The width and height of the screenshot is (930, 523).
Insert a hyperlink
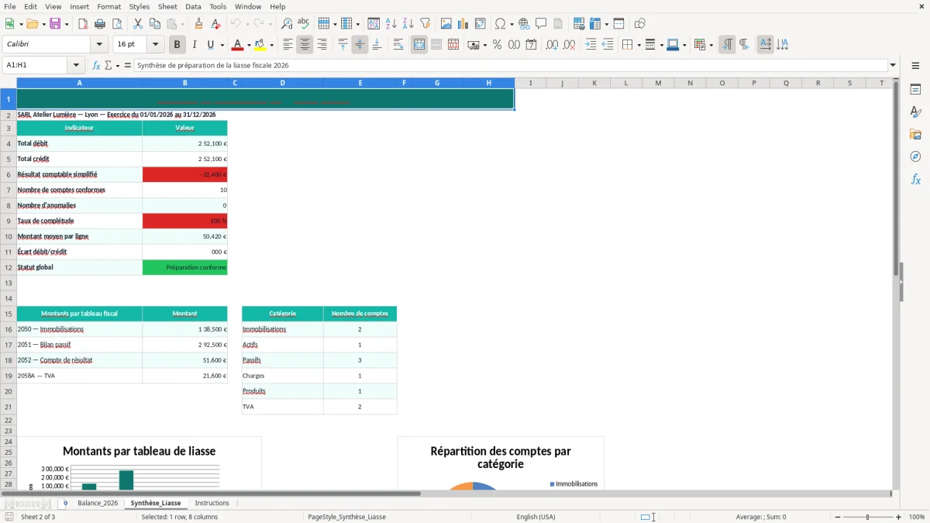pos(525,24)
